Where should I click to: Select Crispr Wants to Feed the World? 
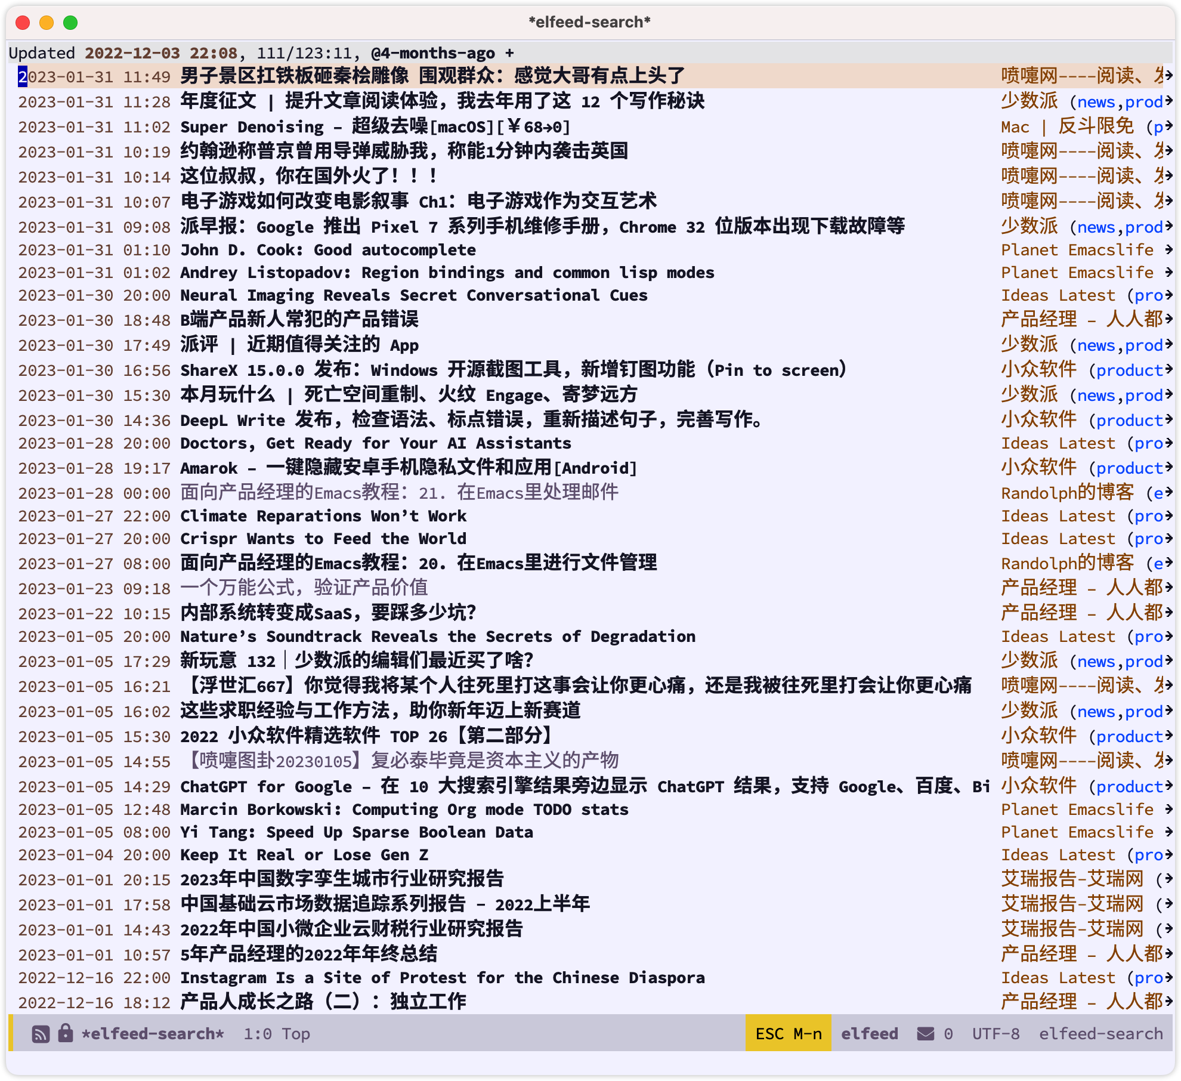point(323,539)
